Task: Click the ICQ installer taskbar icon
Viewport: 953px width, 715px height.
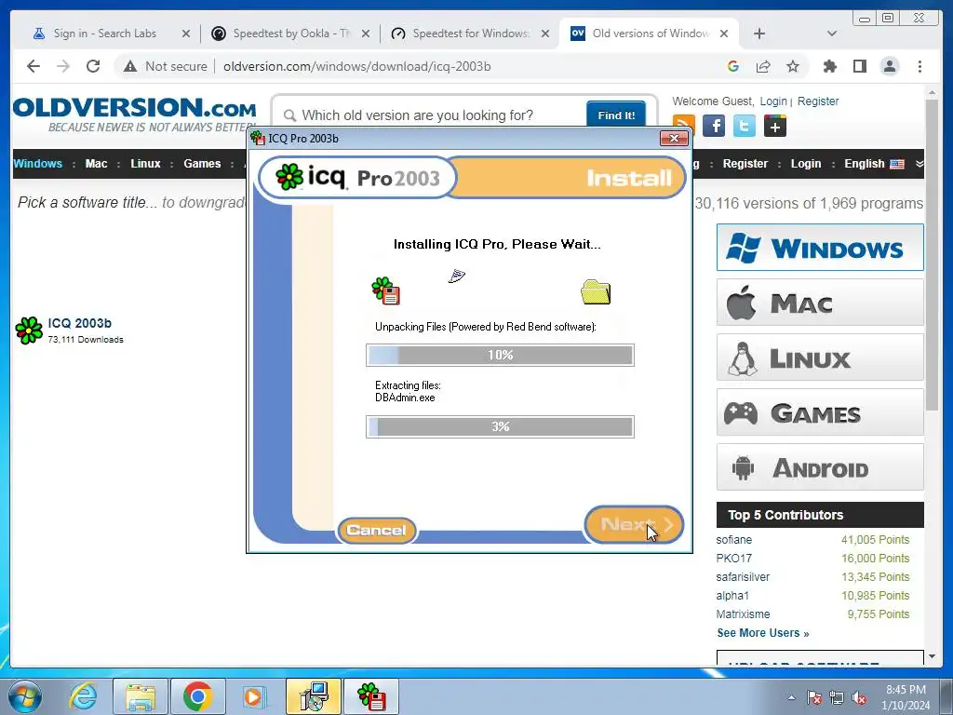Action: pos(371,696)
